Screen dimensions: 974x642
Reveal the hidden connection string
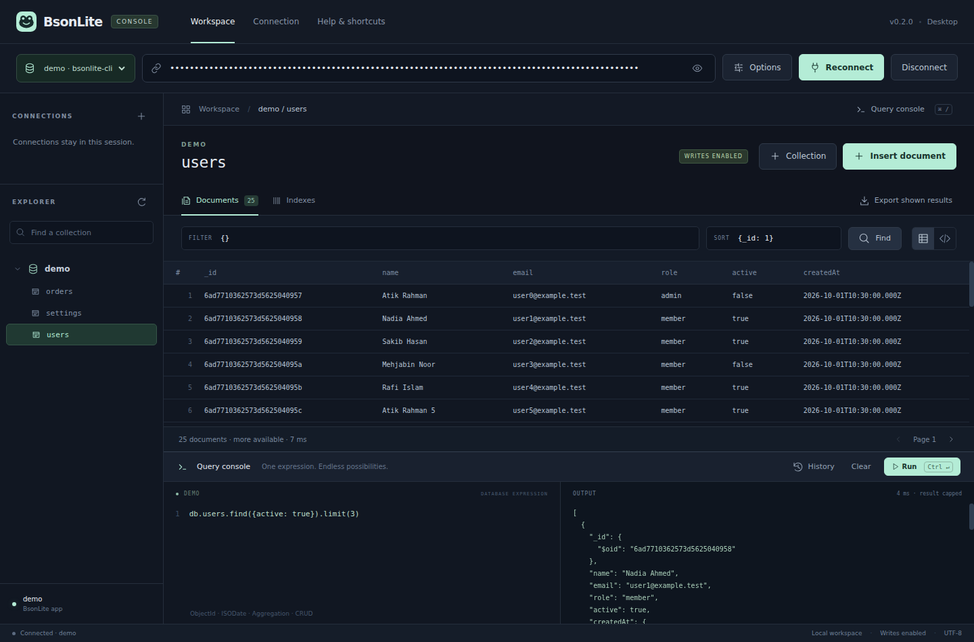[x=697, y=68]
